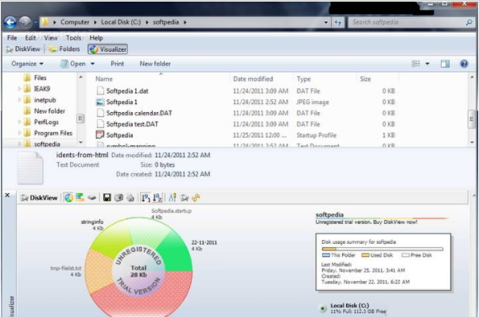Expand the IEAK9 folder tree node
This screenshot has height=317, width=479.
(19, 89)
